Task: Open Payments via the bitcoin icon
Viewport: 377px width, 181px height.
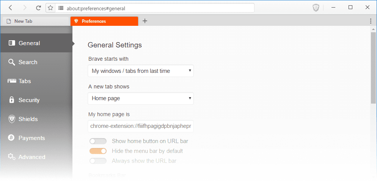Action: 11,138
